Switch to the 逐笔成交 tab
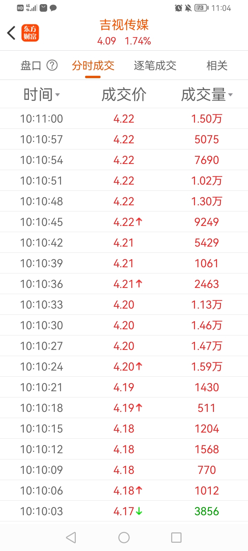The height and width of the screenshot is (551, 248). (x=155, y=65)
